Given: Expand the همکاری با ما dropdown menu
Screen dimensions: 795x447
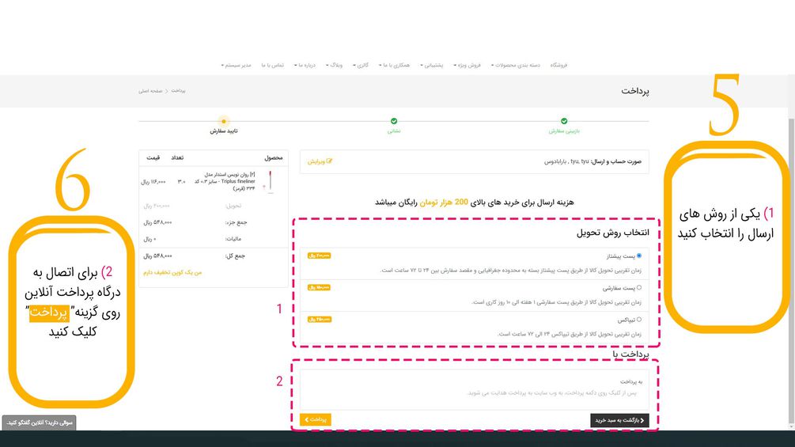Looking at the screenshot, I should (395, 66).
